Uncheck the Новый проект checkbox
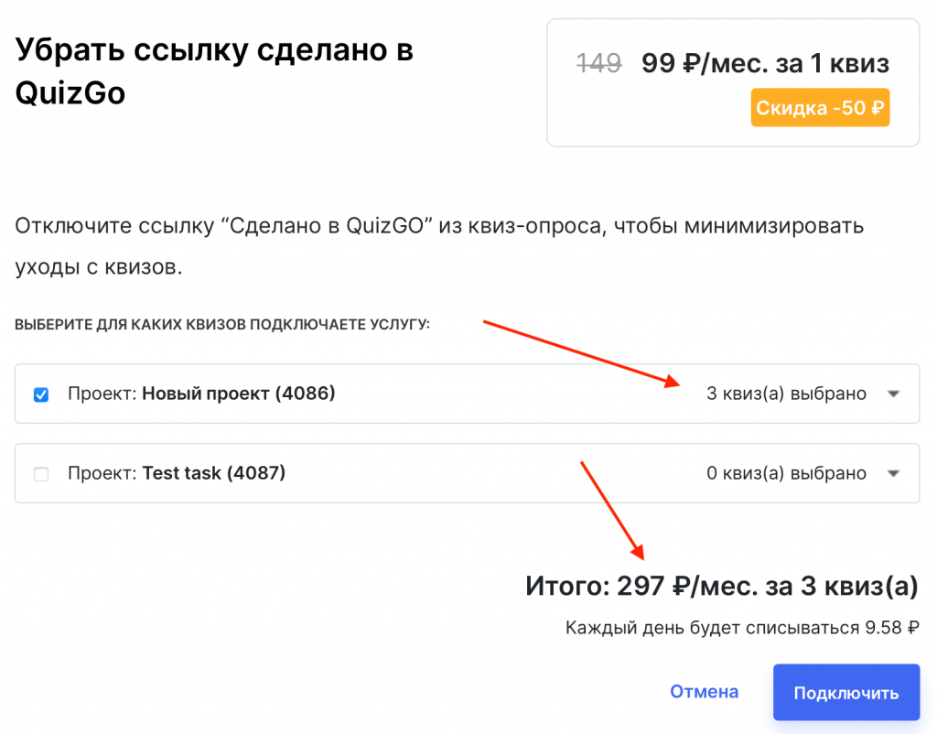 click(x=41, y=394)
